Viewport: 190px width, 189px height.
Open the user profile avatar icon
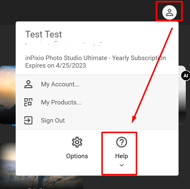click(169, 12)
